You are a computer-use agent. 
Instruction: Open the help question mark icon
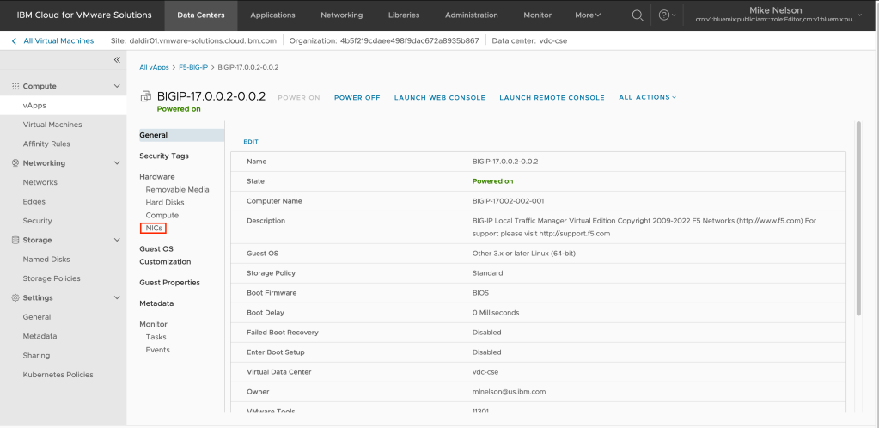(x=663, y=15)
